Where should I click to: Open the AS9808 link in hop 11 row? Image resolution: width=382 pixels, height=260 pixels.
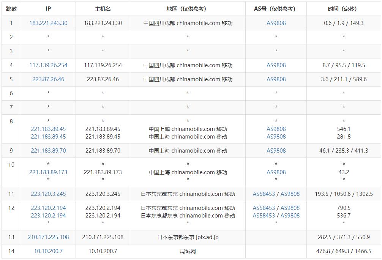click(290, 194)
